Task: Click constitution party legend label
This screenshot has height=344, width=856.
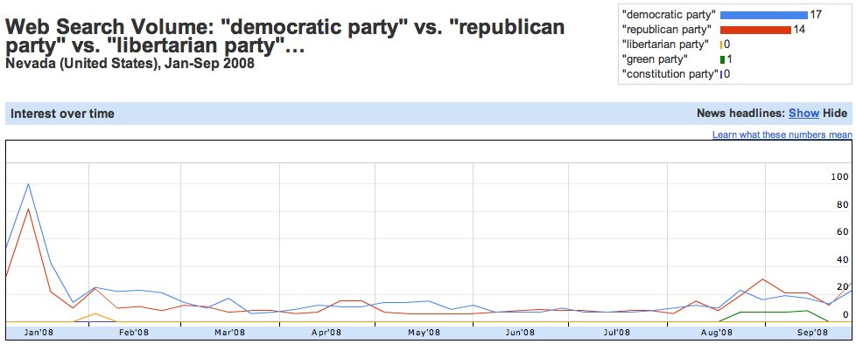Action: click(670, 74)
